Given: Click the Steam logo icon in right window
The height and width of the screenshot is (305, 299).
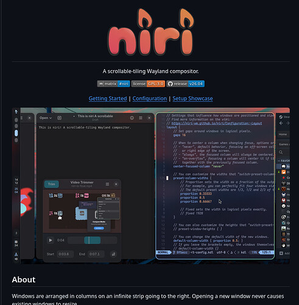Looking at the screenshot, I should (x=281, y=117).
